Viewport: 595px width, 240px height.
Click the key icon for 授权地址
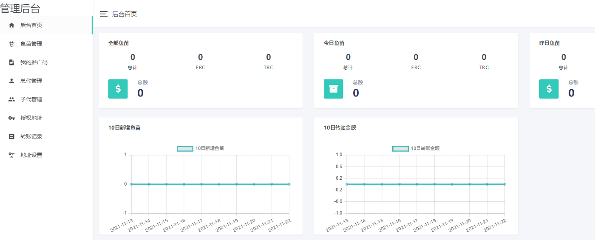tap(11, 118)
